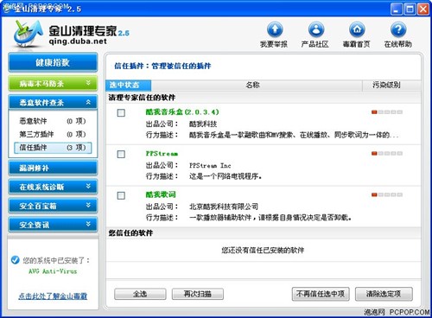Close the 金山清理专家 window
Viewport: 432px width, 318px height.
coord(423,9)
